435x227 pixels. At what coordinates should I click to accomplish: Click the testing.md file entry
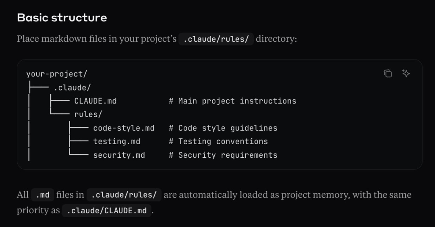pos(117,141)
